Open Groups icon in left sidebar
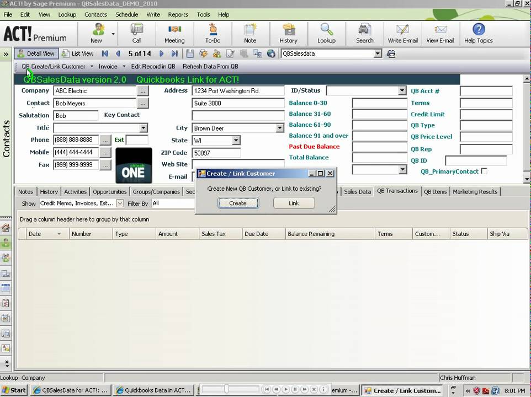This screenshot has height=397, width=531. (x=6, y=257)
